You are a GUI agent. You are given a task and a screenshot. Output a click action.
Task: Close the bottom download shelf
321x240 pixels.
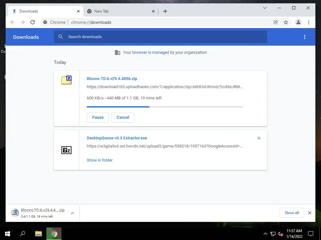tap(309, 213)
